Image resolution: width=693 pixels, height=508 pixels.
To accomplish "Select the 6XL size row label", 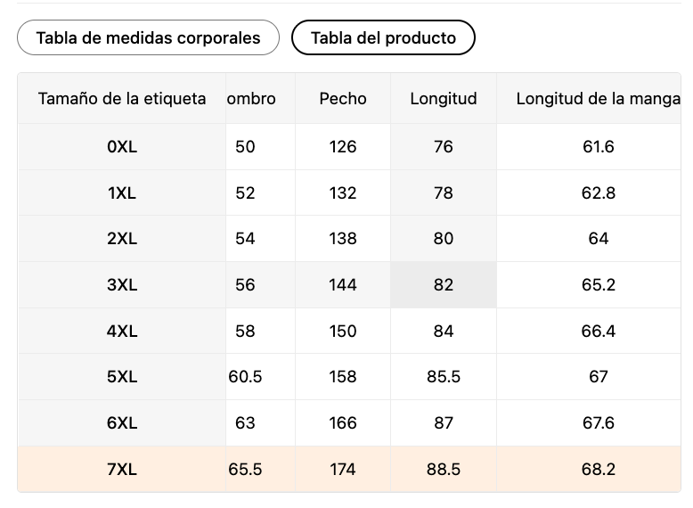I will coord(122,423).
